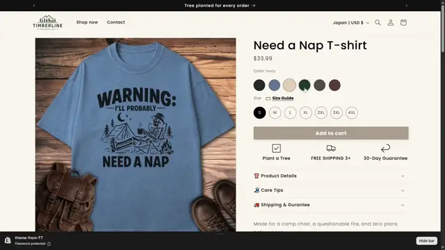
Task: Click the Shipping & Gurantee truck icon
Action: 257,205
